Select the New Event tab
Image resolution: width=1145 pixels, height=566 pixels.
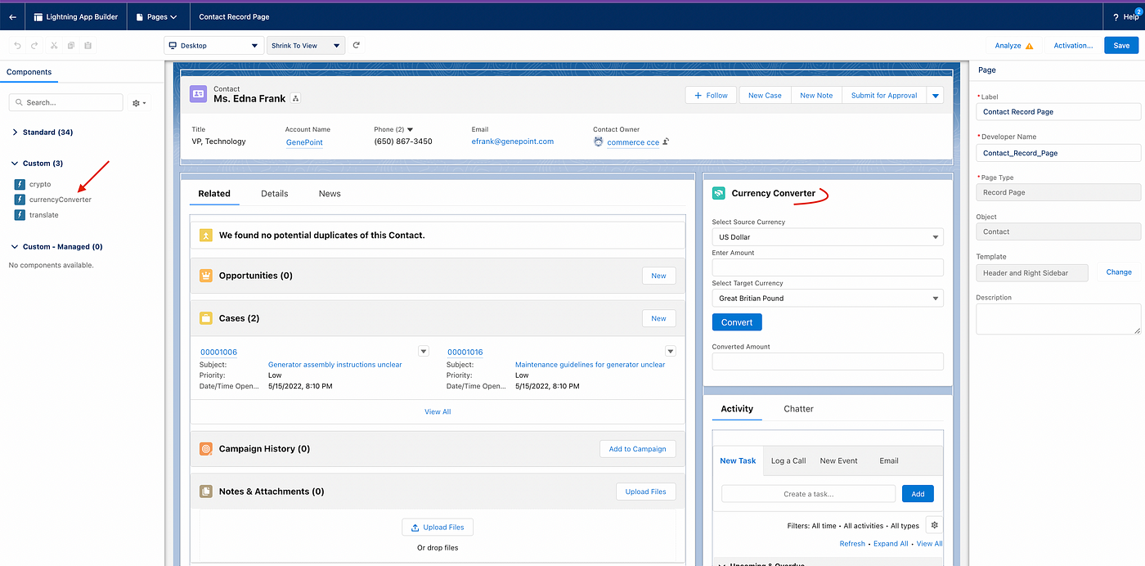[839, 461]
